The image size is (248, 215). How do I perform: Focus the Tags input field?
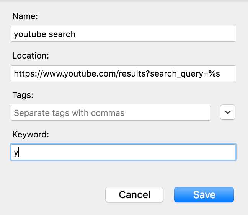coord(111,113)
